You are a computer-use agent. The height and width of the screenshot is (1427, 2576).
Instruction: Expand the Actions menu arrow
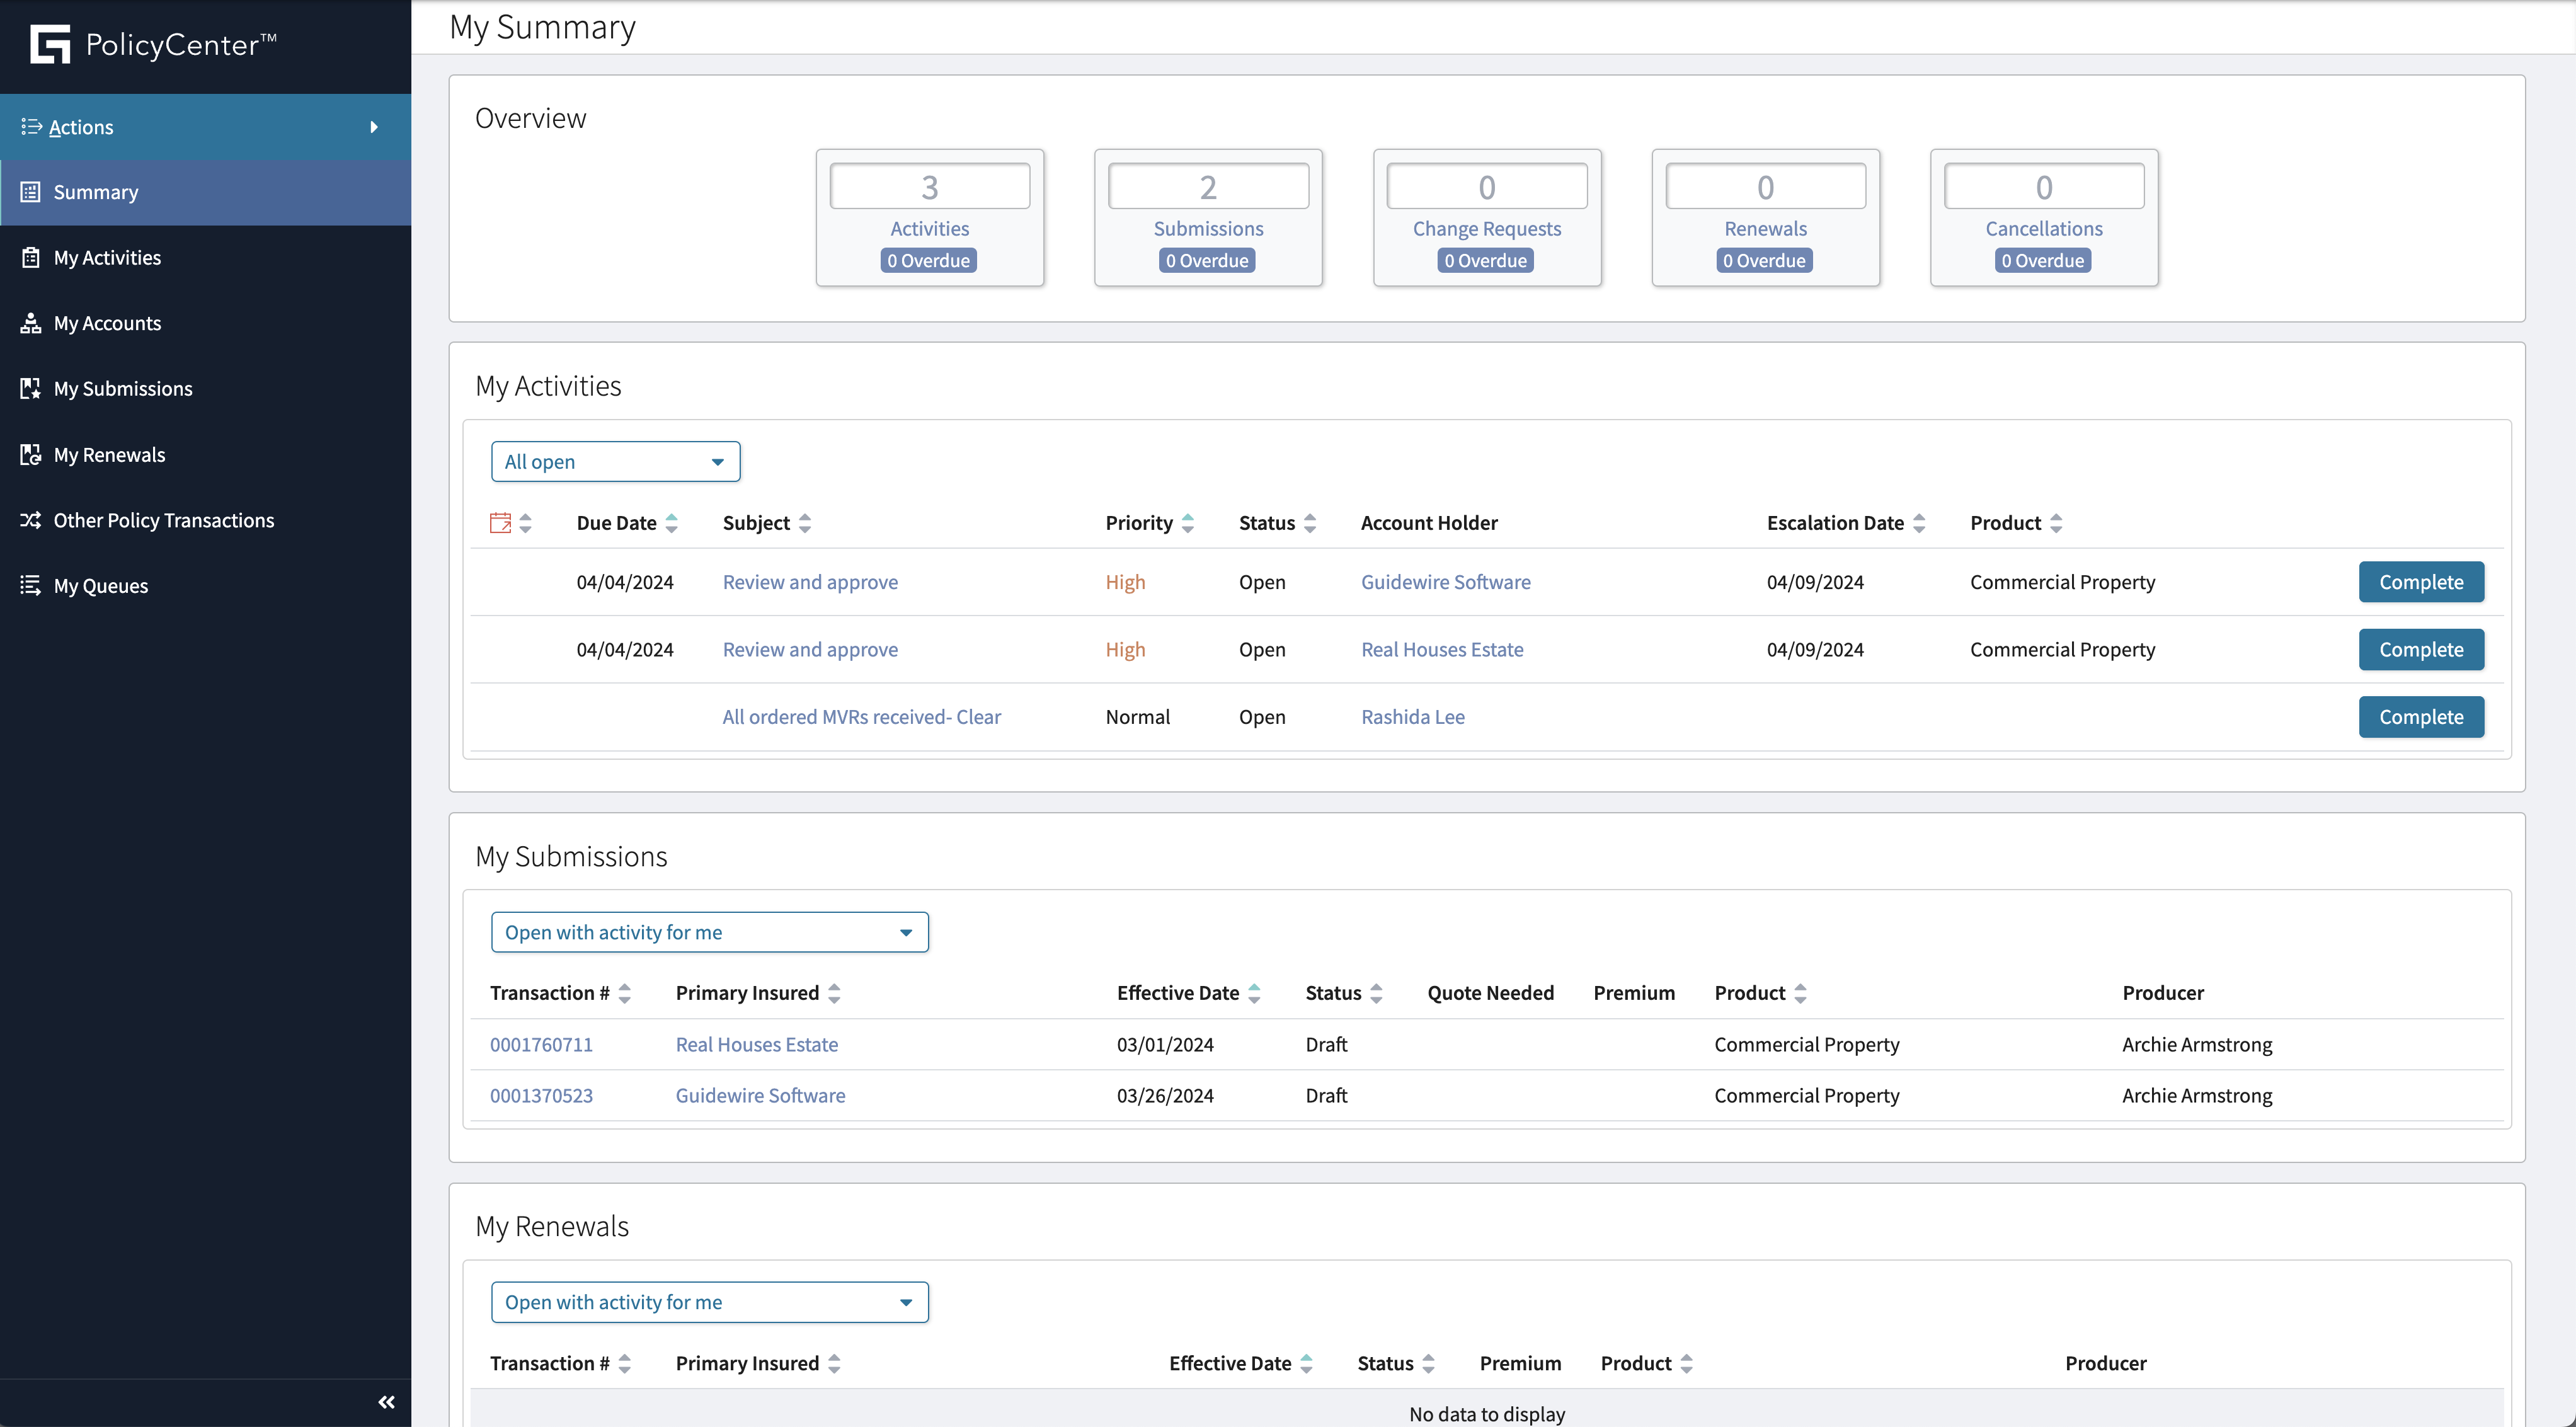374,127
